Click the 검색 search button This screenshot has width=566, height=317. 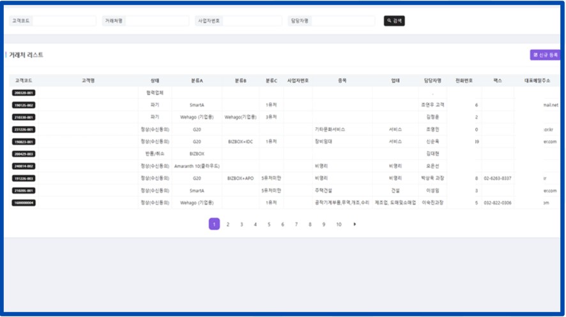pos(394,21)
